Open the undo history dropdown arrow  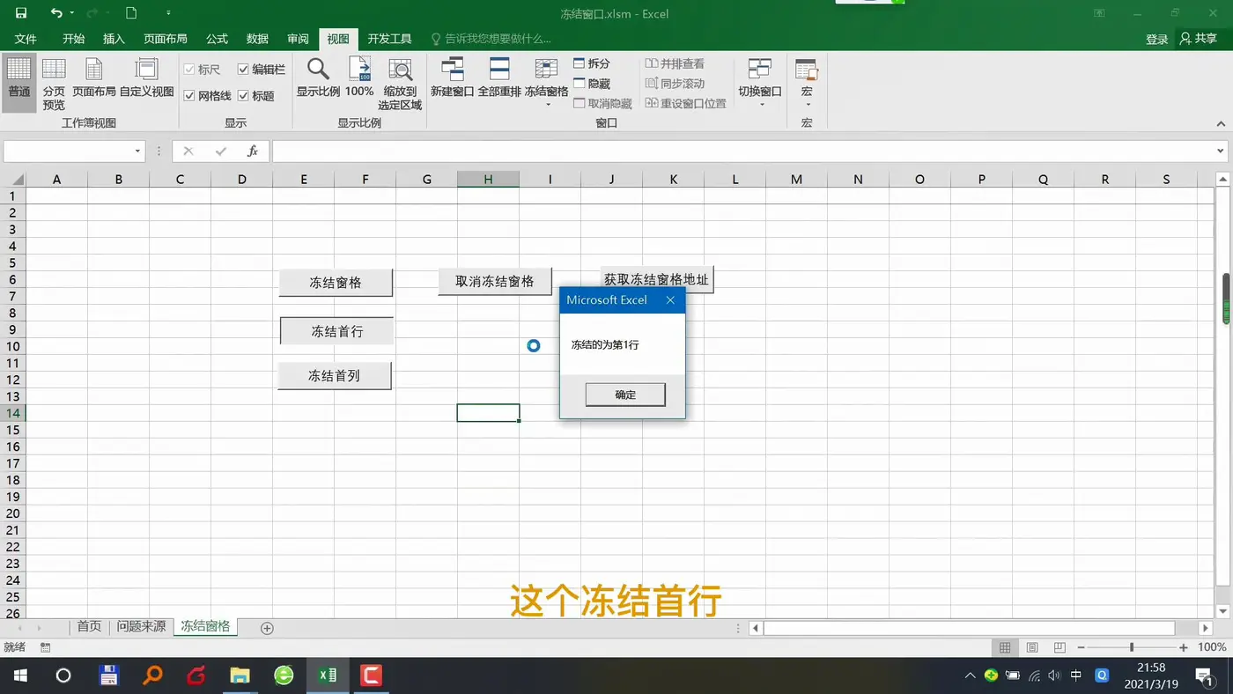pyautogui.click(x=72, y=14)
